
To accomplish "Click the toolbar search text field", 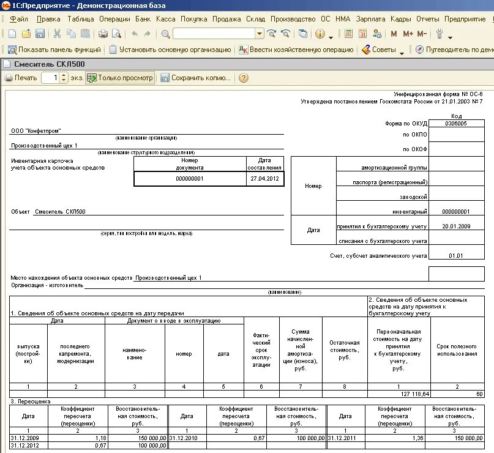I will pos(214,34).
